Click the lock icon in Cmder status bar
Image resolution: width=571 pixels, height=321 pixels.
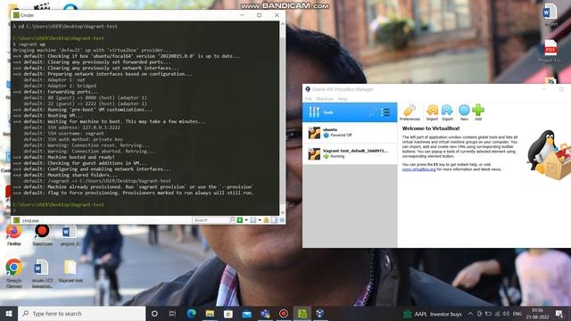pyautogui.click(x=266, y=220)
